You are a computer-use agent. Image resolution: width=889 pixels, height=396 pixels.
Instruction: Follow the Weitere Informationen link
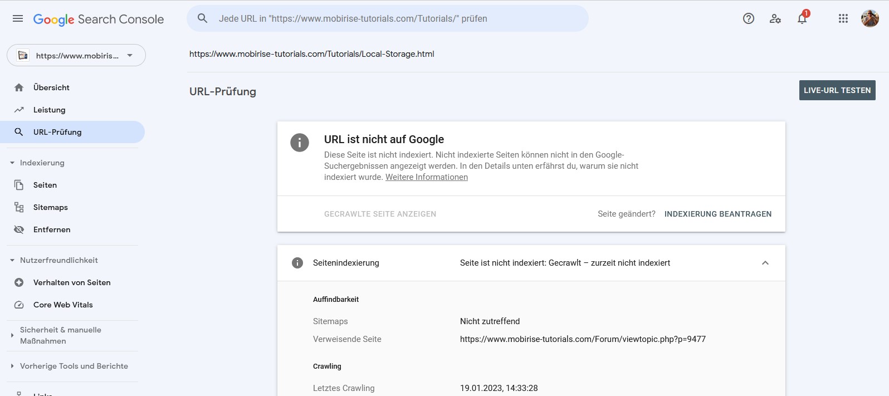click(x=427, y=177)
